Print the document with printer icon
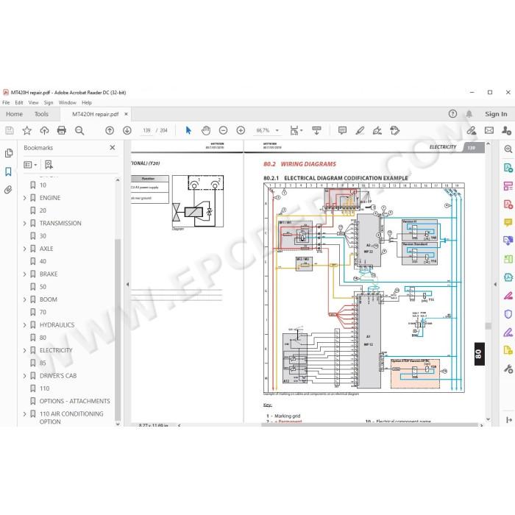Viewport: 515px width, 515px height. (x=61, y=130)
